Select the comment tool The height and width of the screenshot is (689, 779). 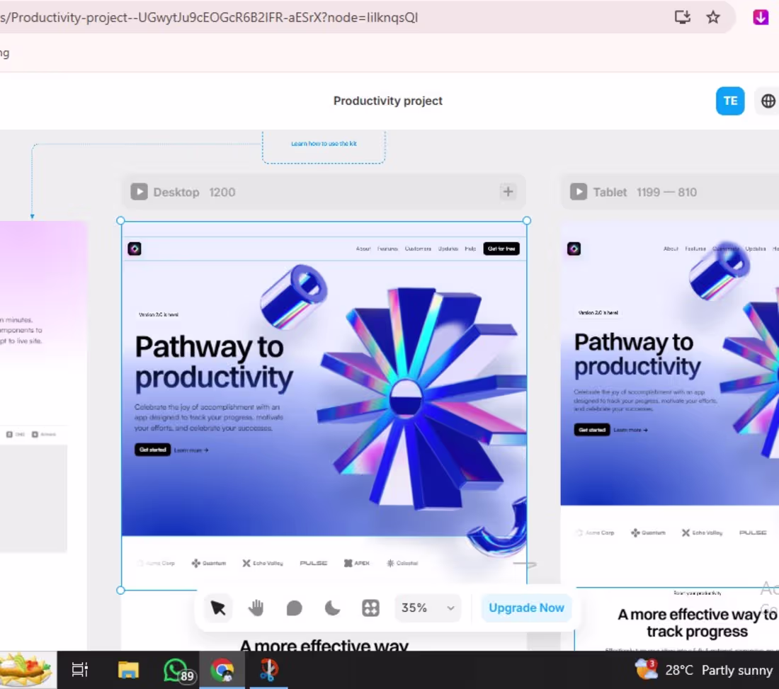(294, 608)
